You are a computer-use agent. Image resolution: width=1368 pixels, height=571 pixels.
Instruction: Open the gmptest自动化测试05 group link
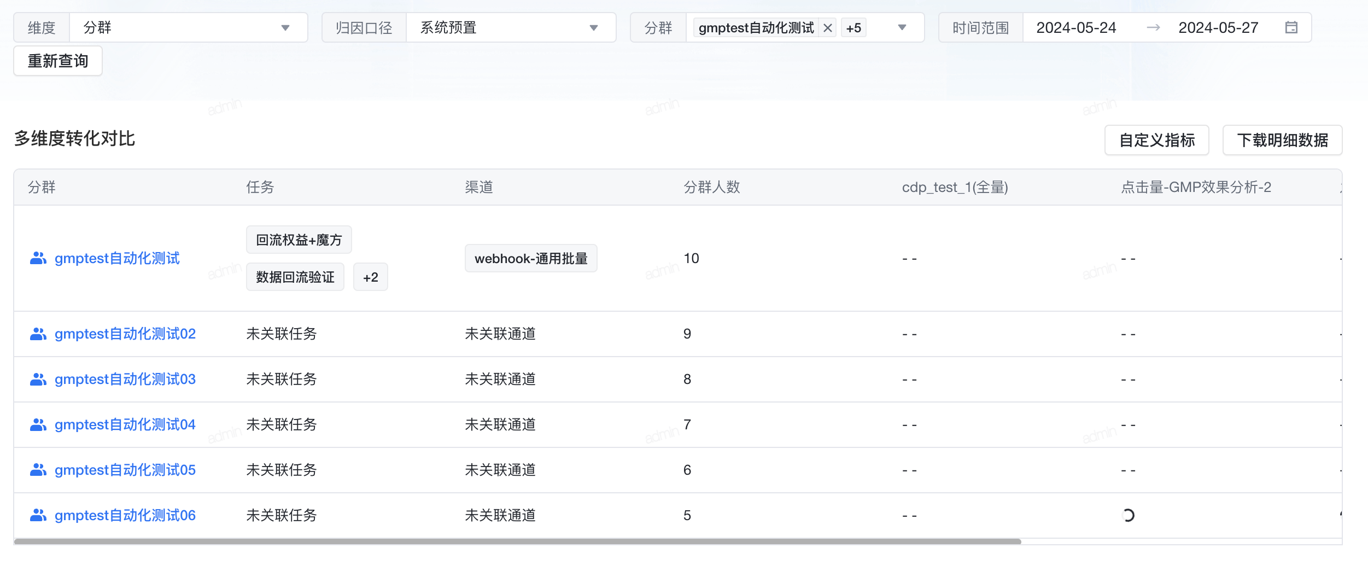pyautogui.click(x=125, y=470)
